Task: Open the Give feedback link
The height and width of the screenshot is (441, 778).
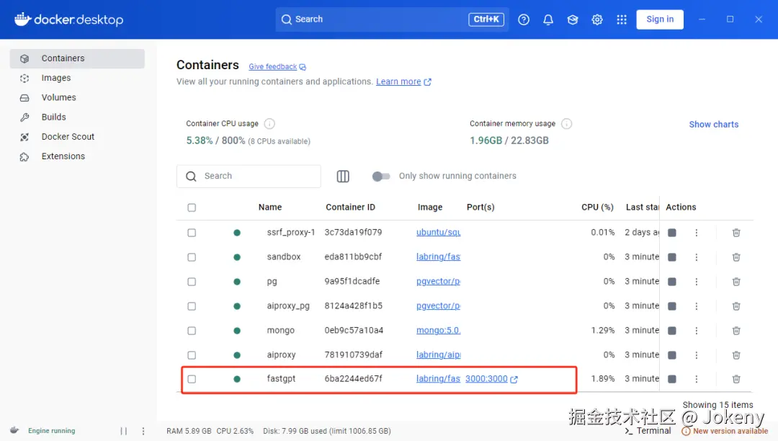Action: coord(277,66)
